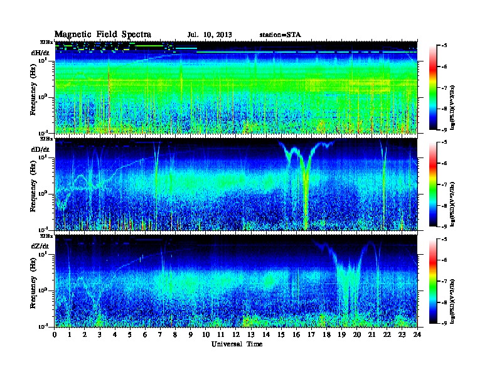This screenshot has width=497, height=384.
Task: Click hour tick label "23" on time axis
Action: tap(402, 335)
